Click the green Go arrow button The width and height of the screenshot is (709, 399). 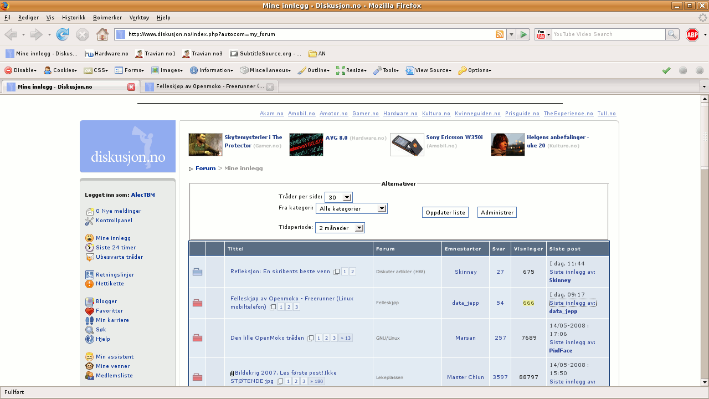(523, 34)
